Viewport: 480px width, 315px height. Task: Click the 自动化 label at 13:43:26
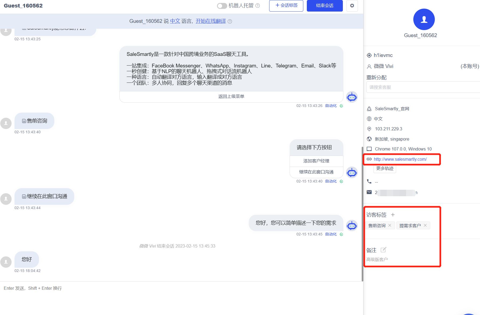(x=331, y=106)
